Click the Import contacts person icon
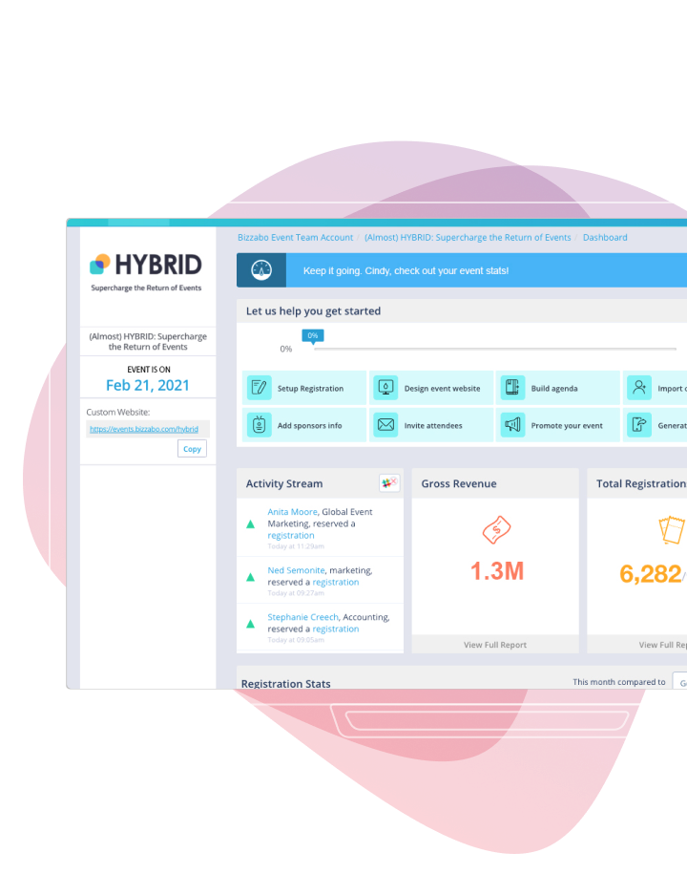Screen dimensions: 687x896 coord(639,388)
